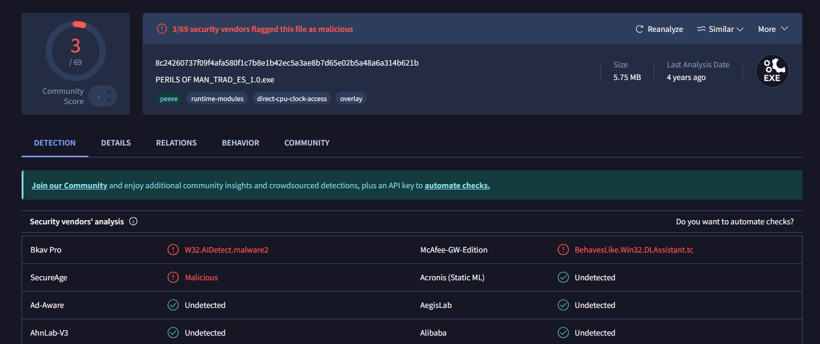Click the Alibaba undetected checkmark icon
The height and width of the screenshot is (344, 820).
pos(563,333)
